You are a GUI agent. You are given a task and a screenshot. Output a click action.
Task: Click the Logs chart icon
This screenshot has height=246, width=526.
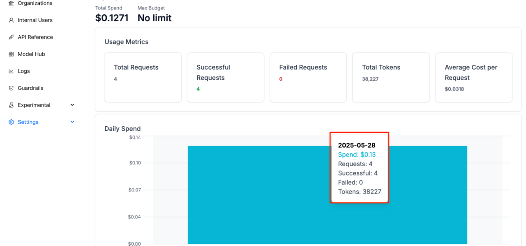click(11, 71)
